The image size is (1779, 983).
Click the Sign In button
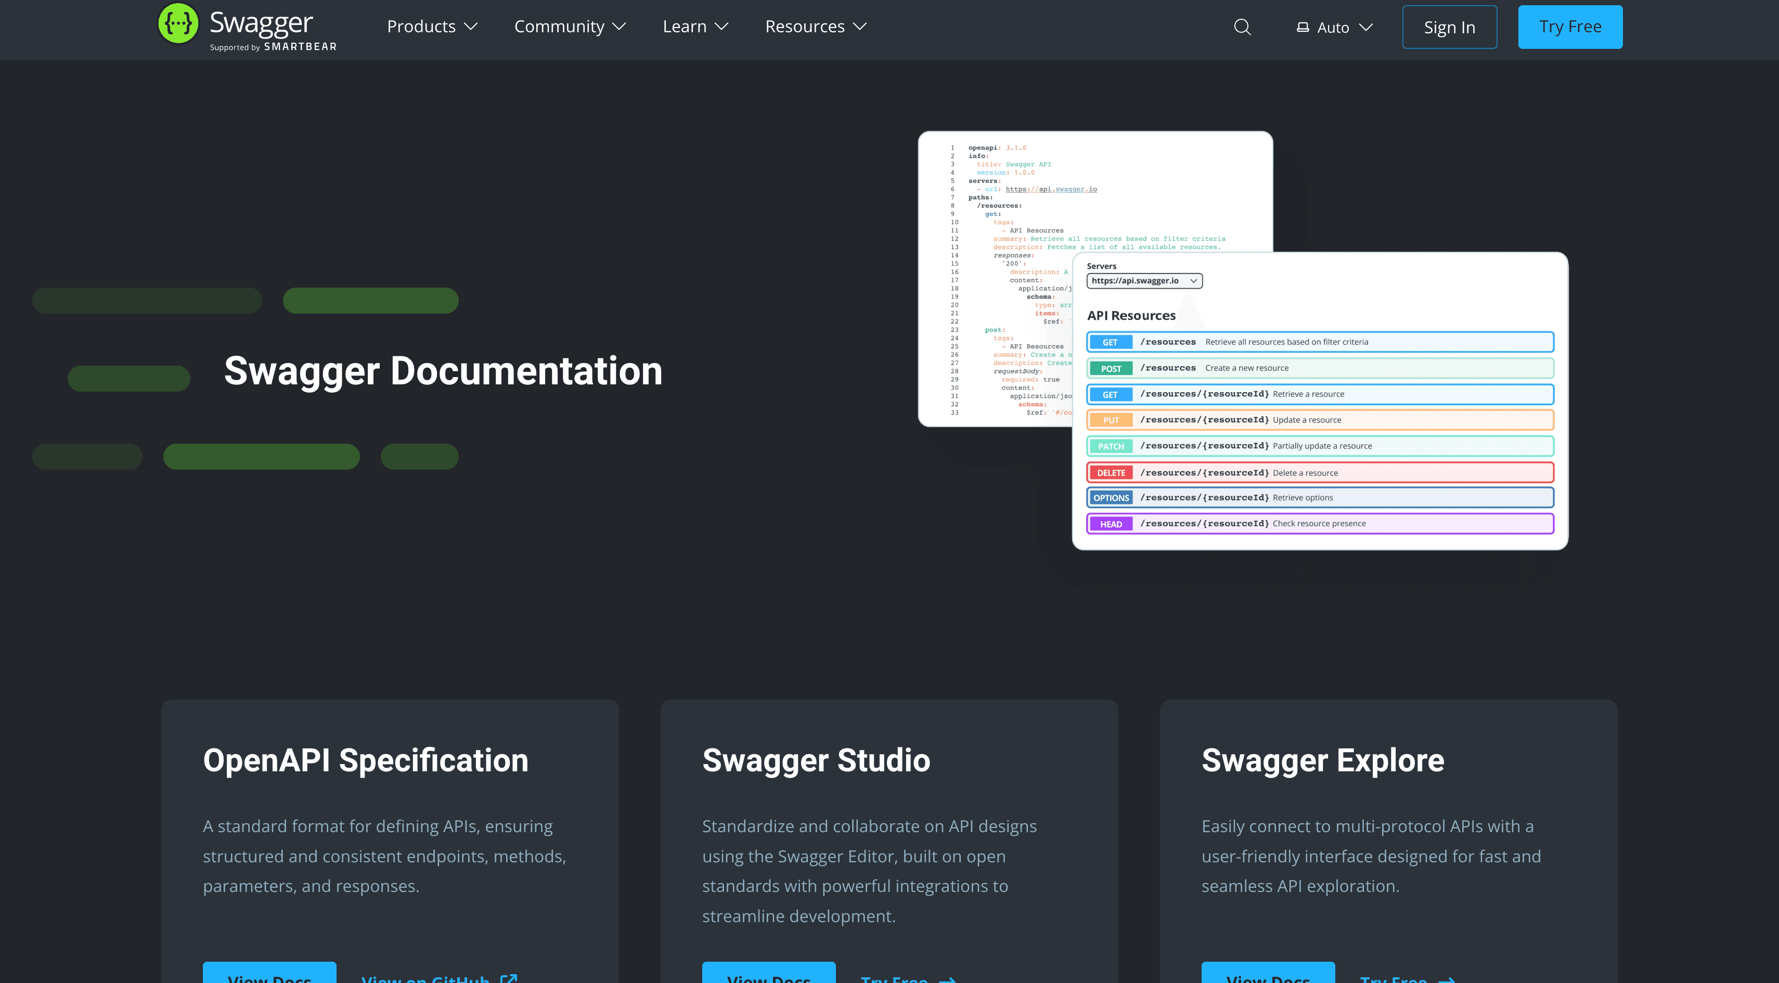tap(1450, 27)
